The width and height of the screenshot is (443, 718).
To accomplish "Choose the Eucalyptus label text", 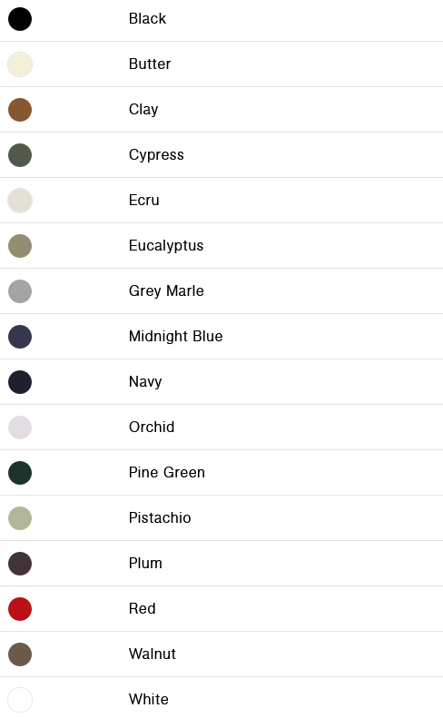I will (x=166, y=245).
